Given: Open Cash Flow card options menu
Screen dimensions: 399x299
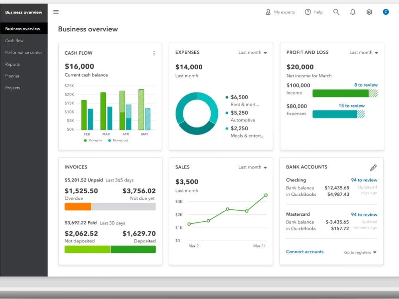Looking at the screenshot, I should tap(154, 53).
